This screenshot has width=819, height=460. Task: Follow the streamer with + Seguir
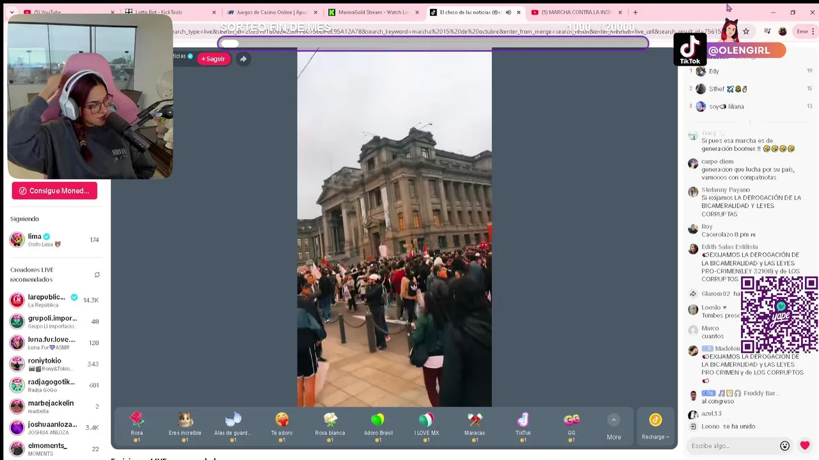213,59
